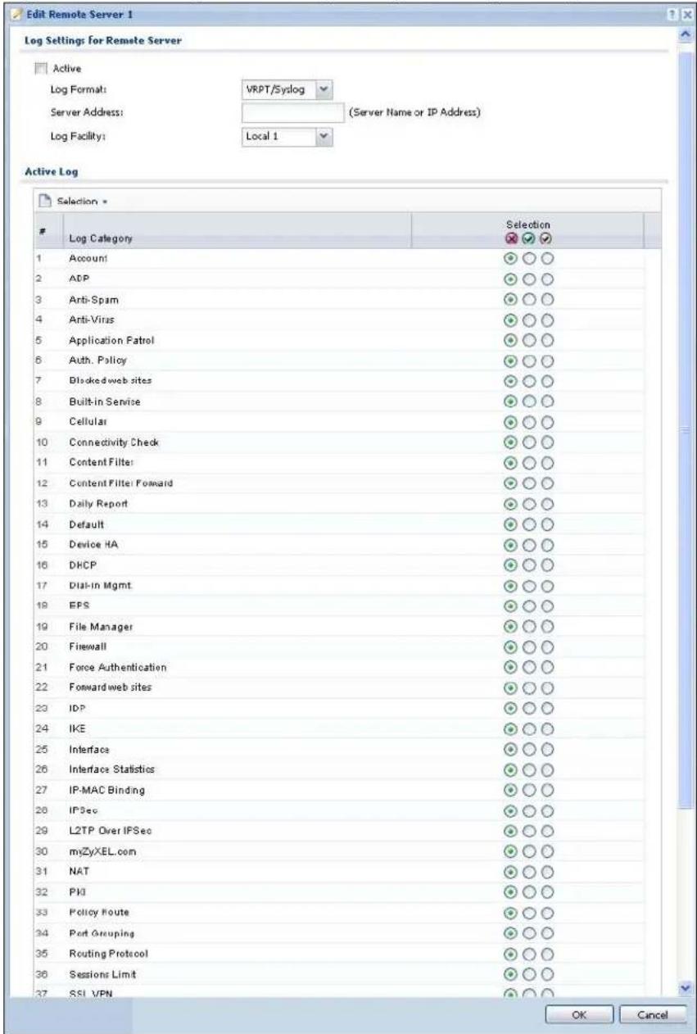Select middle radio for NAT row

530,872
